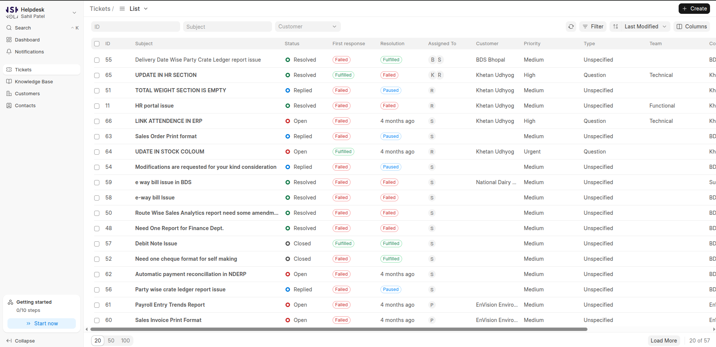Open the Filter panel
The image size is (716, 347).
point(593,27)
